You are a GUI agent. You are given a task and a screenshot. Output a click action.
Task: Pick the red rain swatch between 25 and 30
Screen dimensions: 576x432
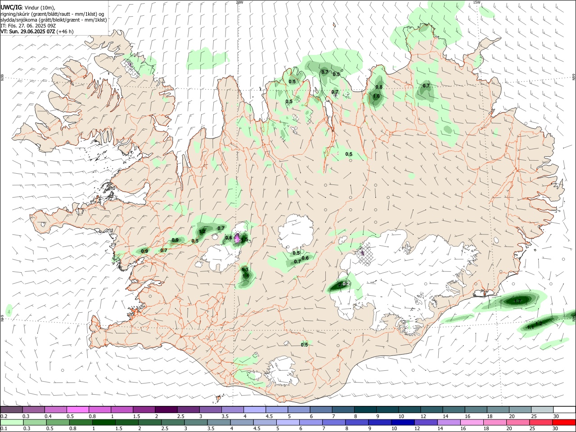[x=541, y=422]
